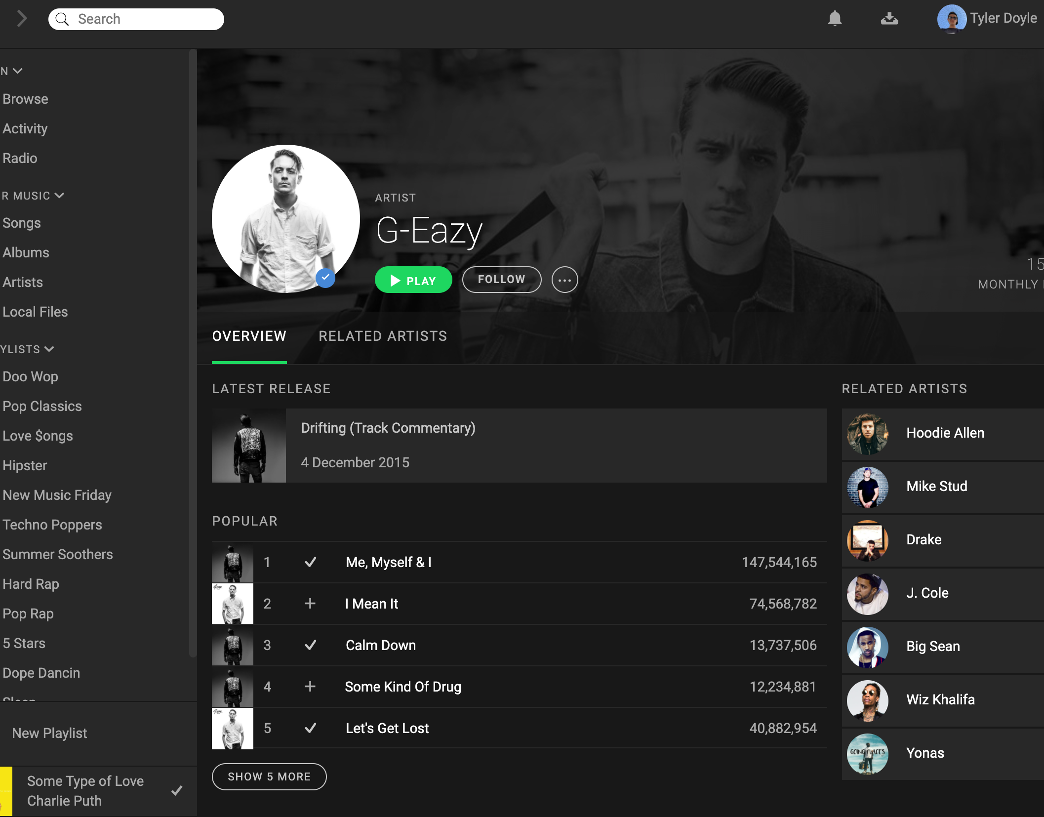
Task: Open the Dope Dancin playlist
Action: [41, 673]
